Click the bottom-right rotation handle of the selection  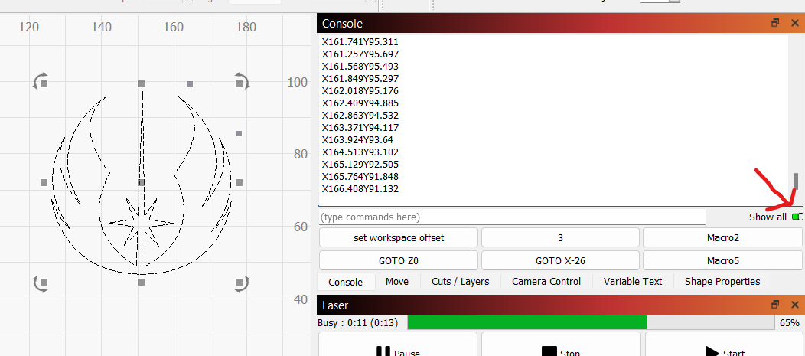click(242, 284)
